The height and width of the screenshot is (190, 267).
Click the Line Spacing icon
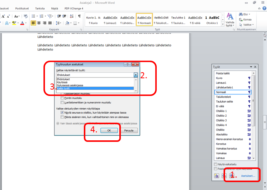click(58, 23)
